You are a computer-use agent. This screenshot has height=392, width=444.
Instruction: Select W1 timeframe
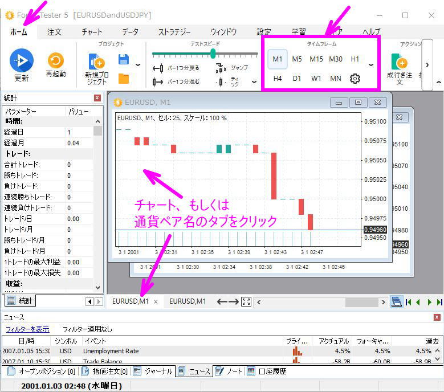pyautogui.click(x=316, y=79)
